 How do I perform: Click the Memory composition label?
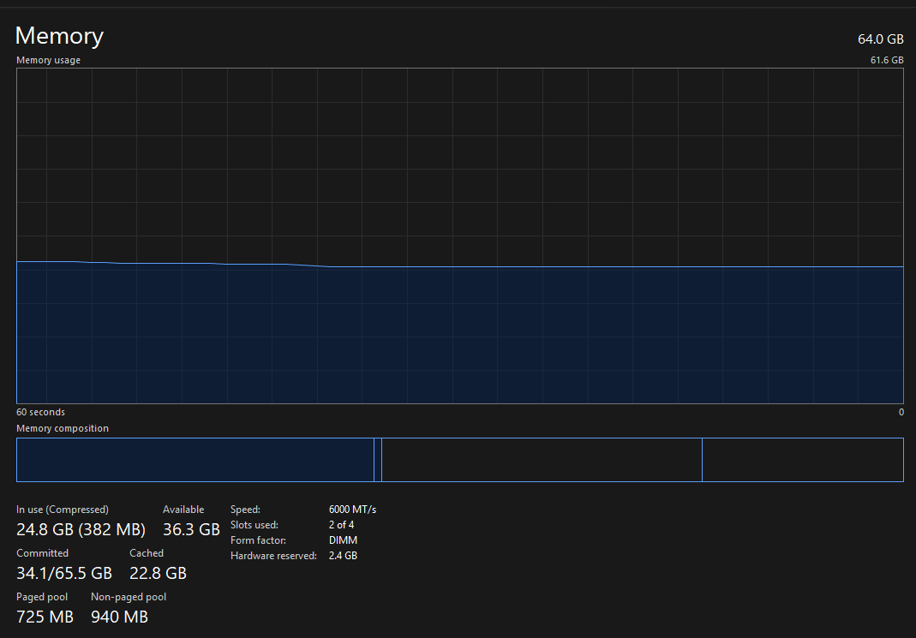point(63,428)
